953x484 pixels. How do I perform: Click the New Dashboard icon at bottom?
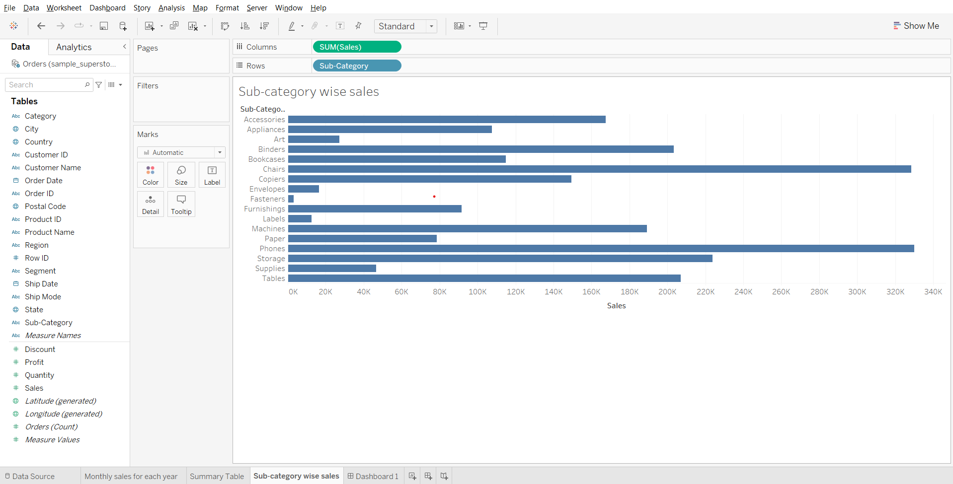[x=428, y=476]
